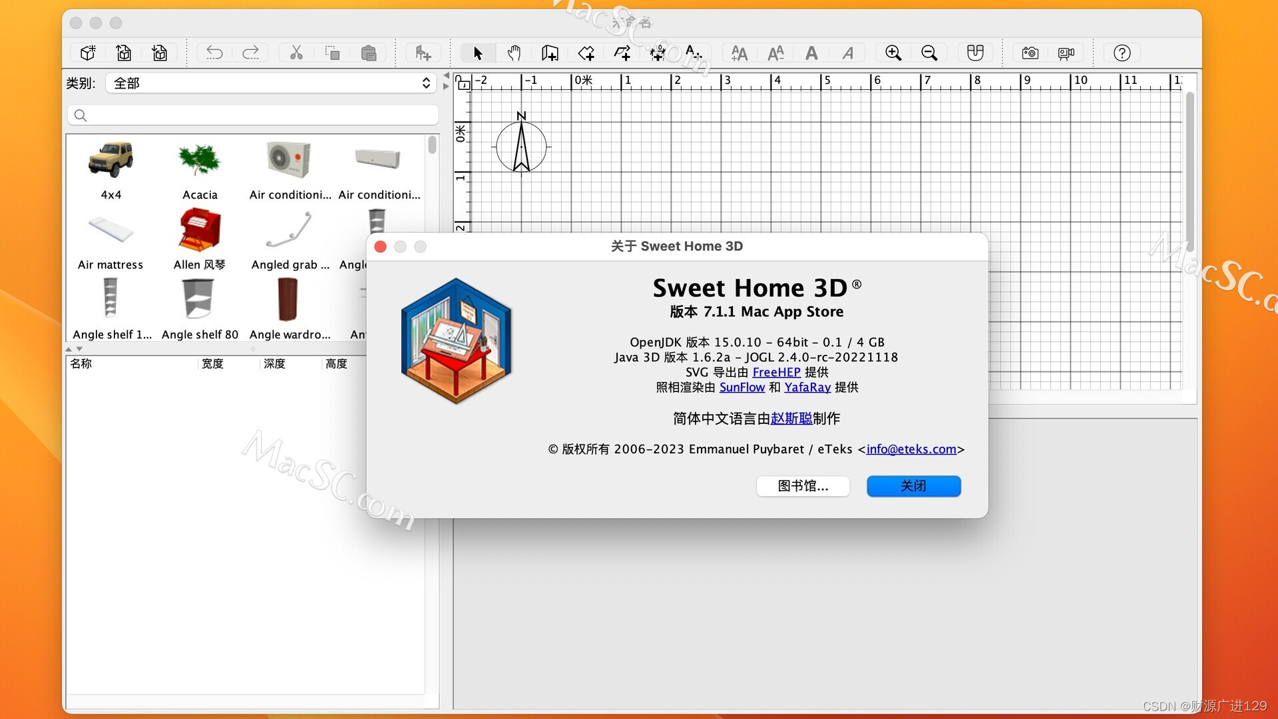
Task: Click left splitter arrow beside plan
Action: point(446,76)
